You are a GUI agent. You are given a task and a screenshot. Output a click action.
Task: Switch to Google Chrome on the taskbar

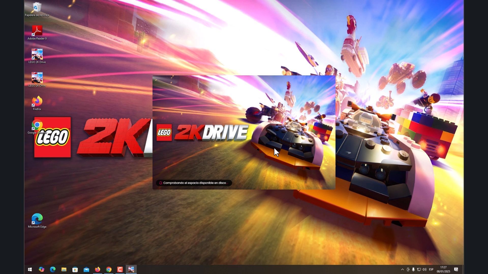(x=109, y=269)
